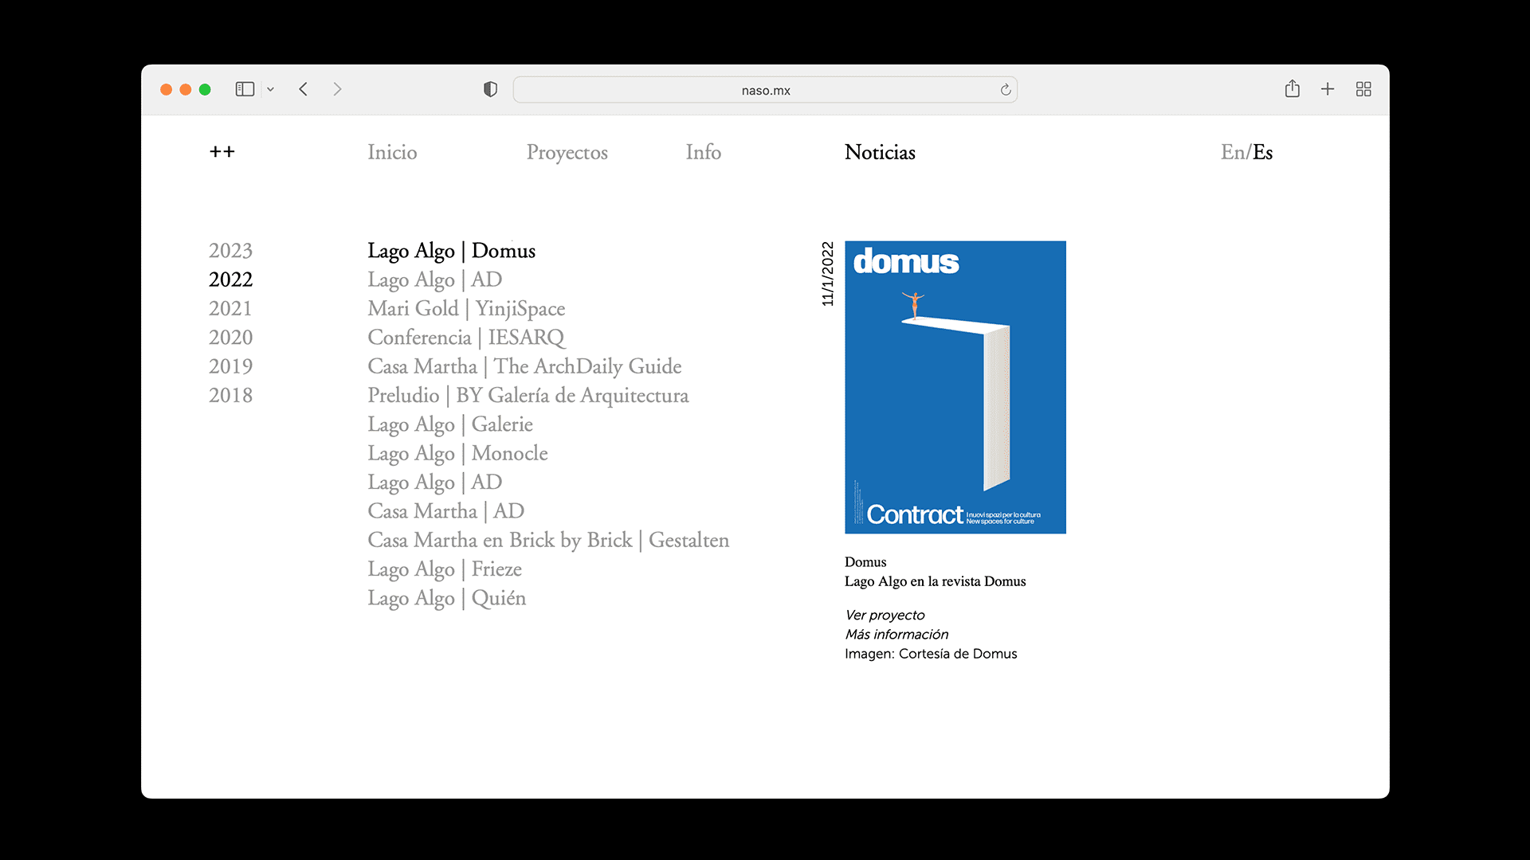Go forward with the browser forward arrow
The width and height of the screenshot is (1530, 860).
[x=337, y=89]
